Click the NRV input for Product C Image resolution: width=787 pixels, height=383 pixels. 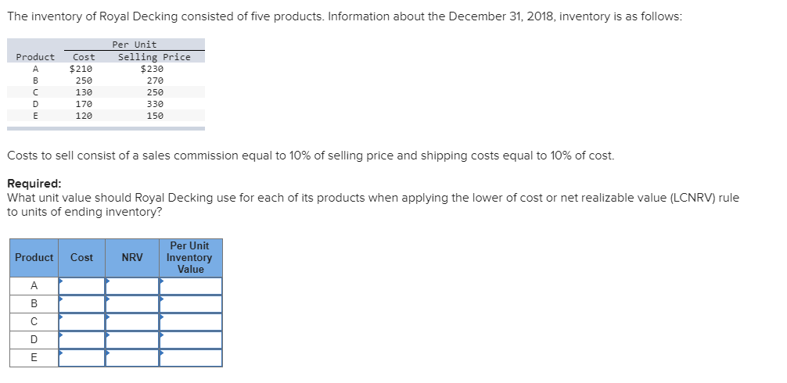point(132,322)
